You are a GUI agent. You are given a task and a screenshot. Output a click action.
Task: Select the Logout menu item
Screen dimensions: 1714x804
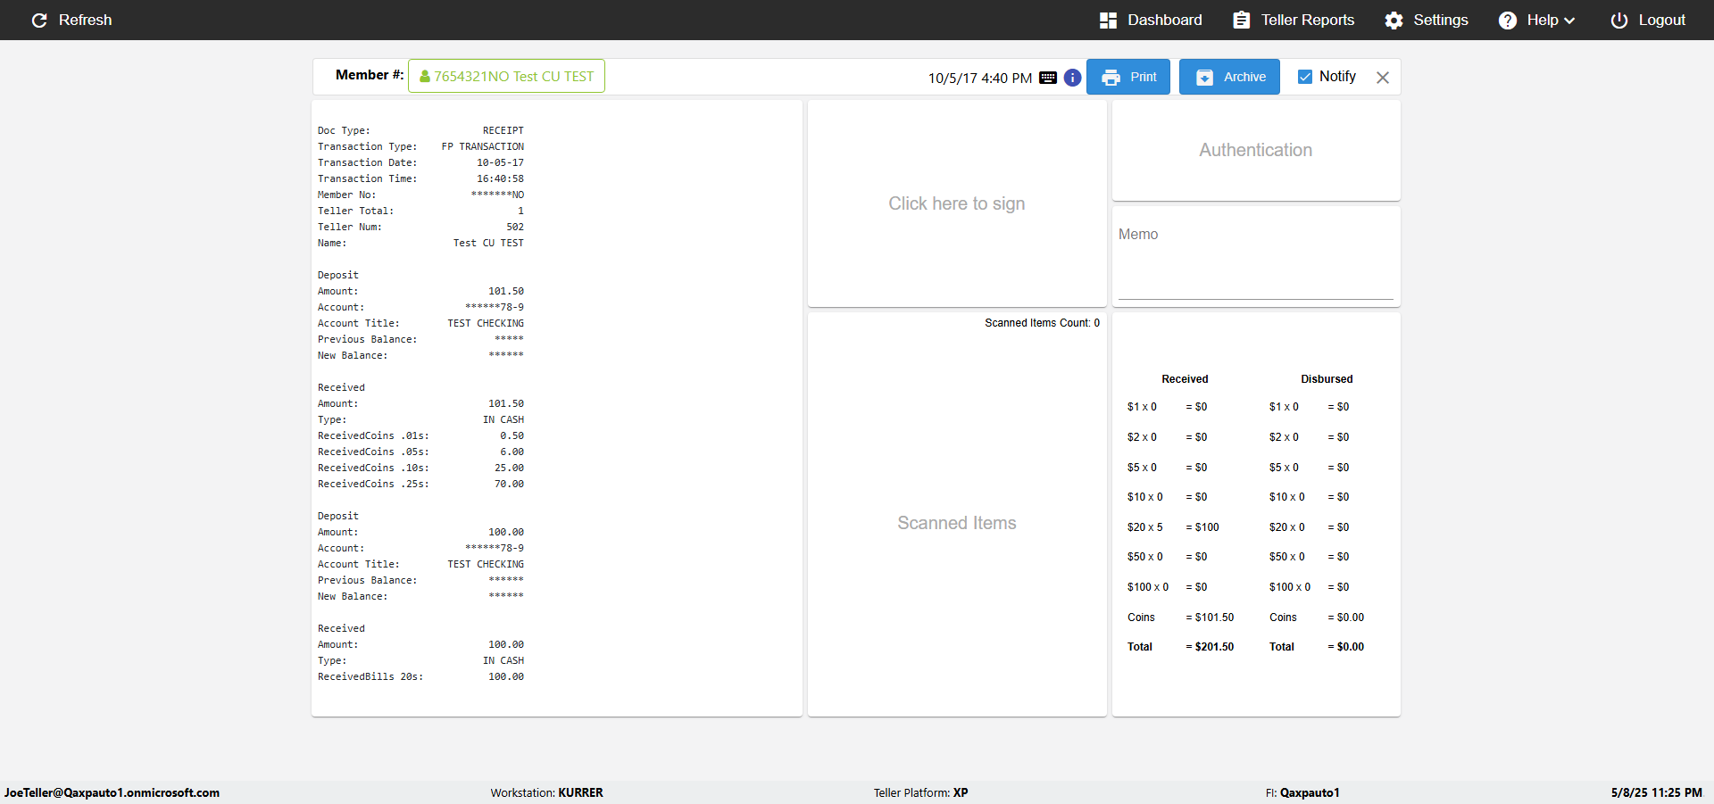pyautogui.click(x=1648, y=21)
